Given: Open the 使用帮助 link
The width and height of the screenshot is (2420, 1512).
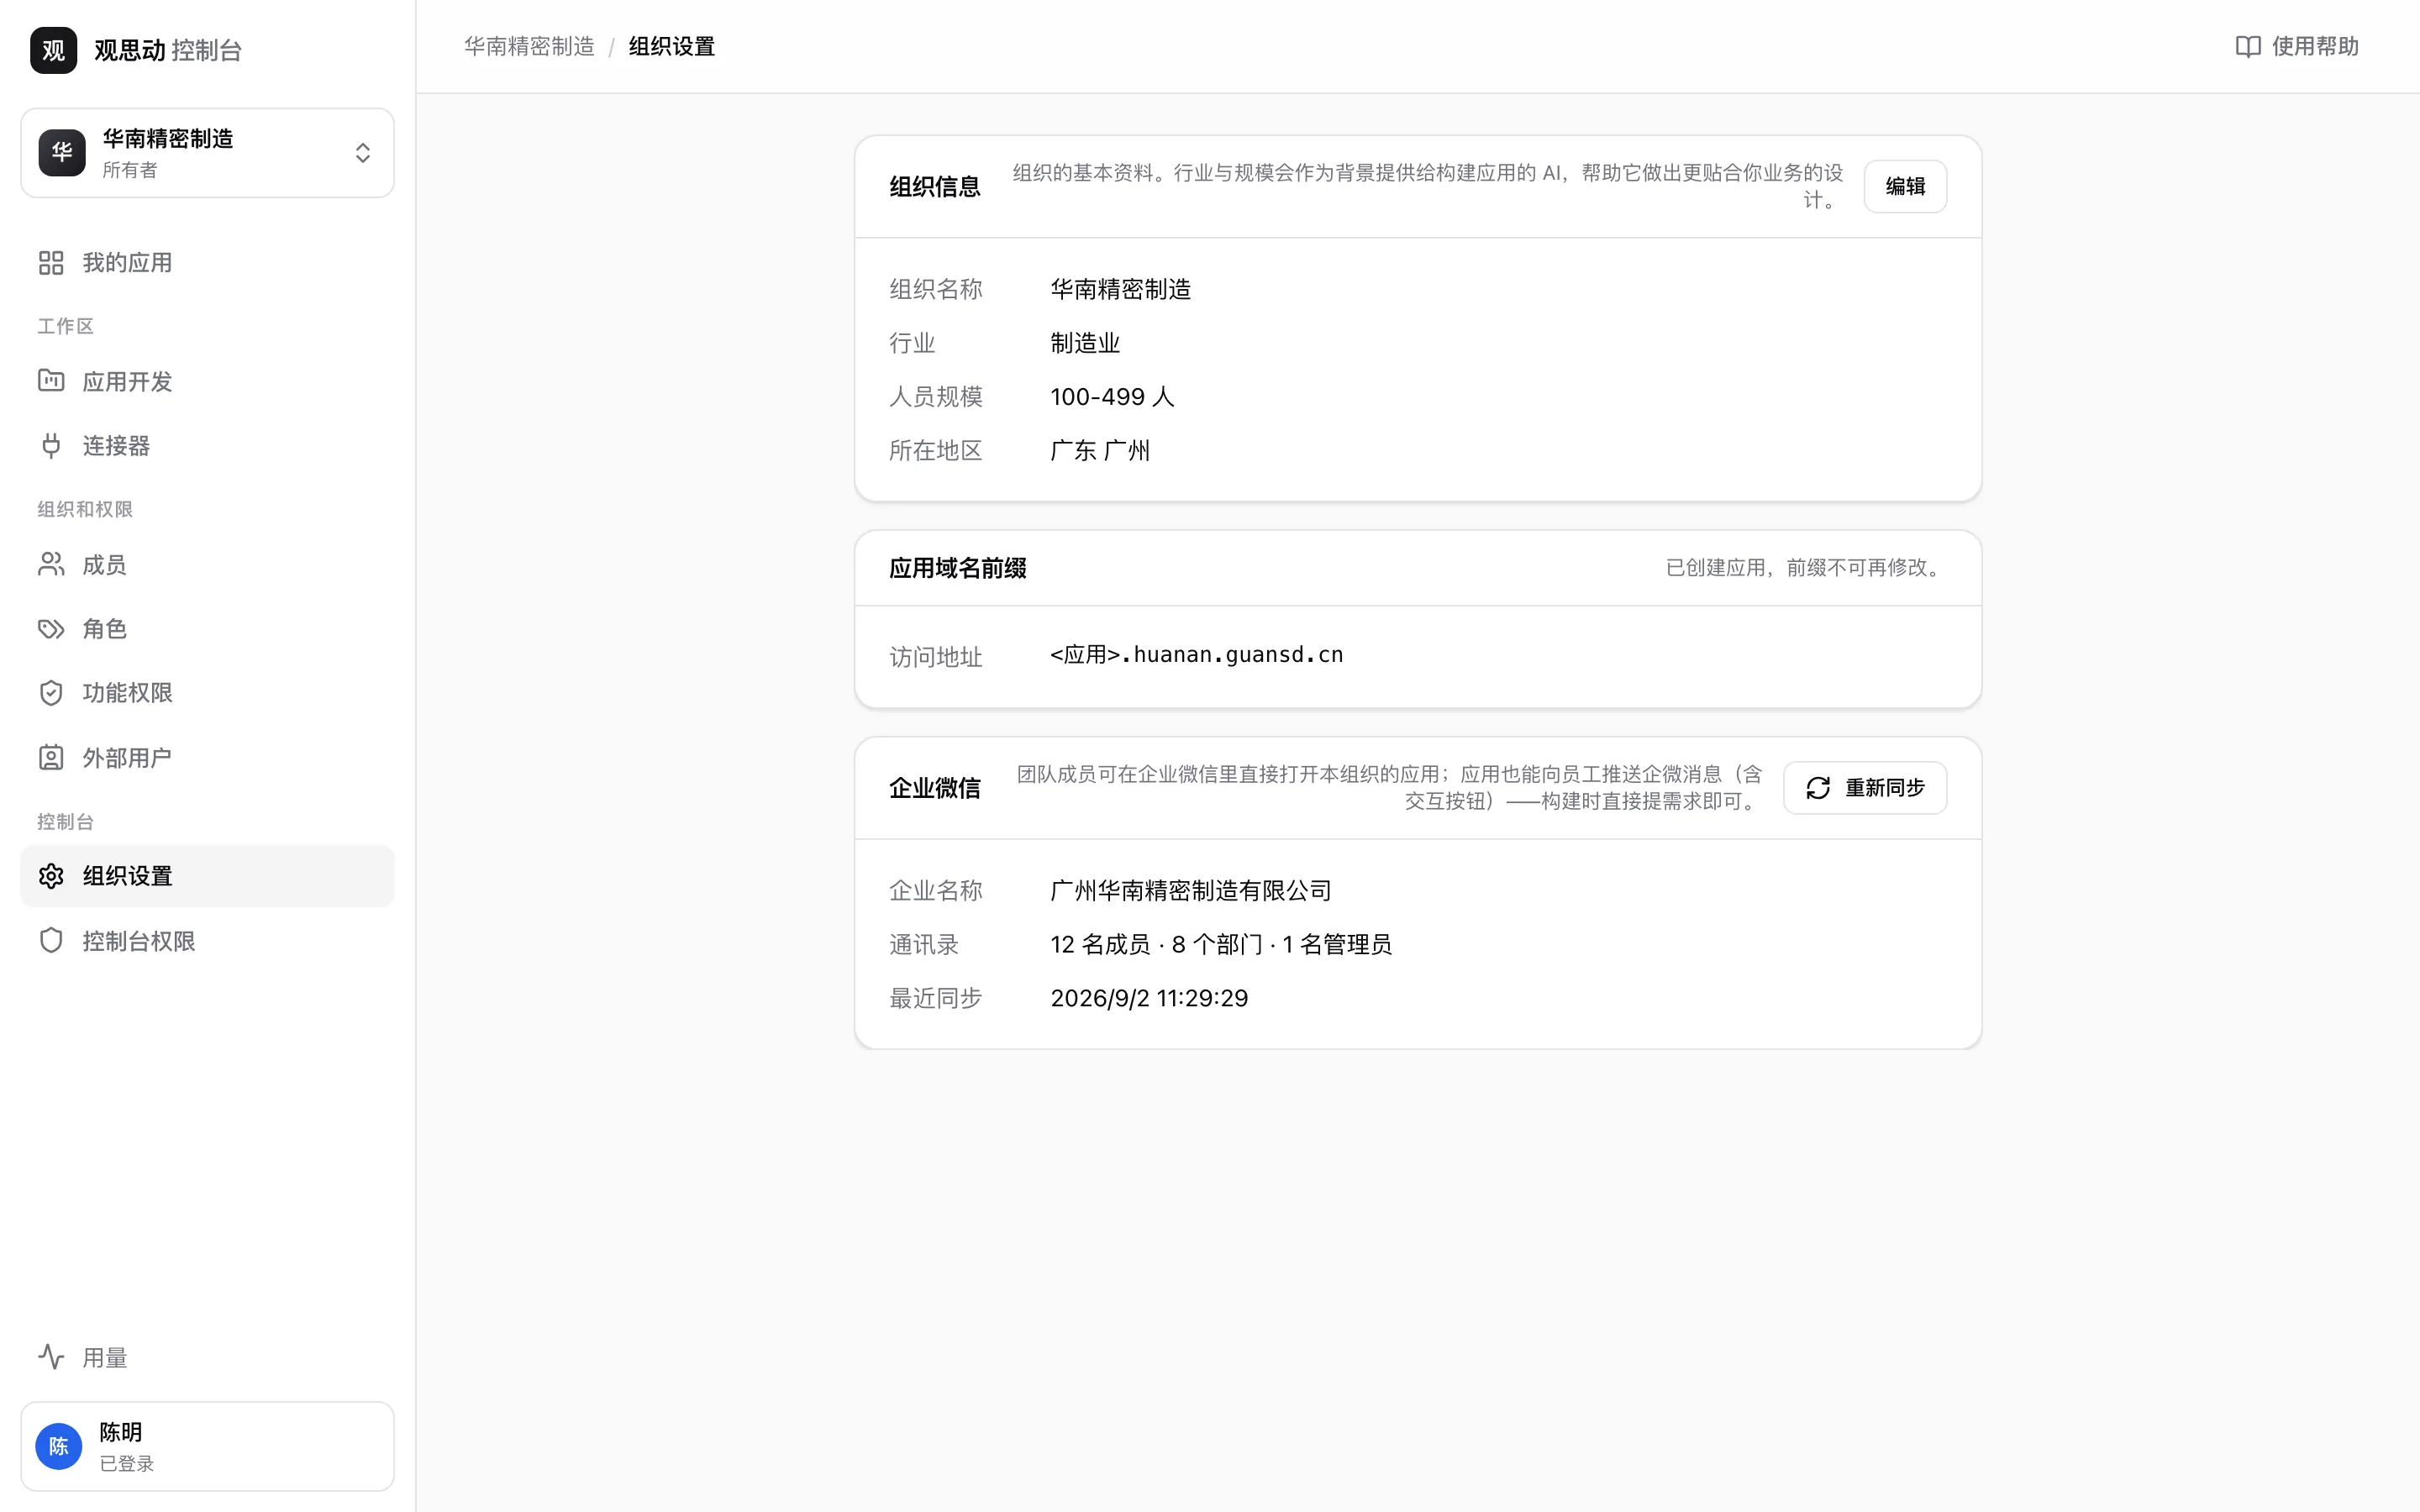Looking at the screenshot, I should click(2297, 46).
